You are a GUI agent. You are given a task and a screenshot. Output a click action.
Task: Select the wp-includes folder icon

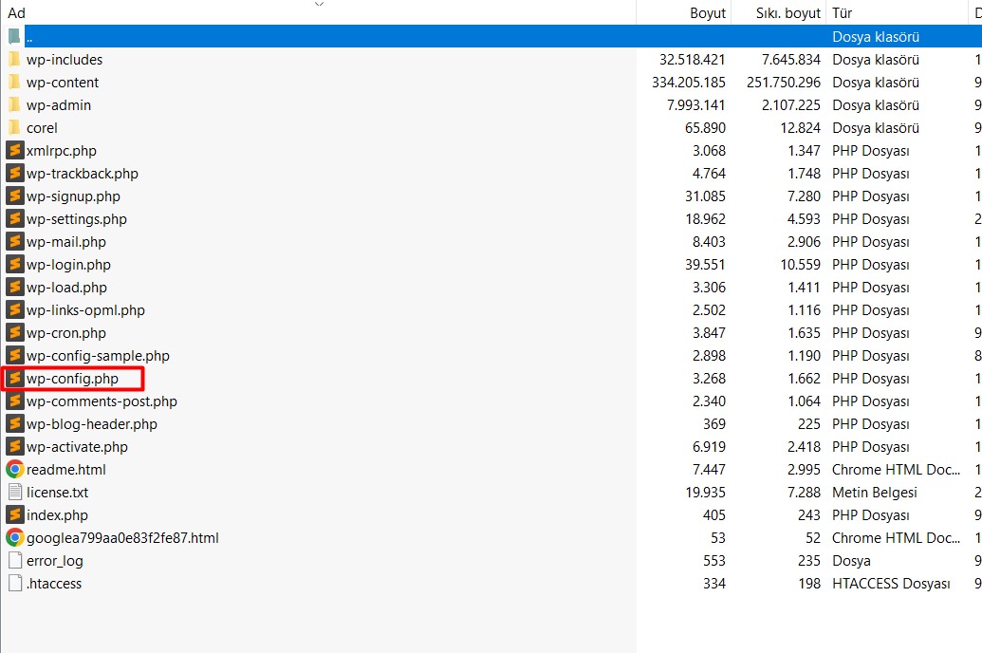coord(14,60)
